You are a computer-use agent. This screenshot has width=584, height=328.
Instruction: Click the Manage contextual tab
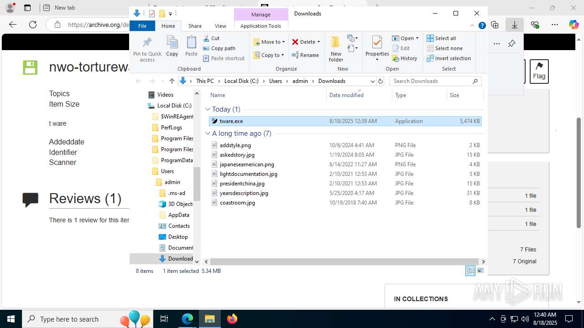261,15
